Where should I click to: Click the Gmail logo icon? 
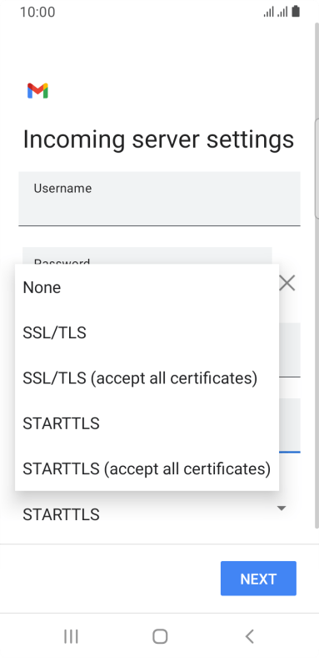click(x=37, y=91)
